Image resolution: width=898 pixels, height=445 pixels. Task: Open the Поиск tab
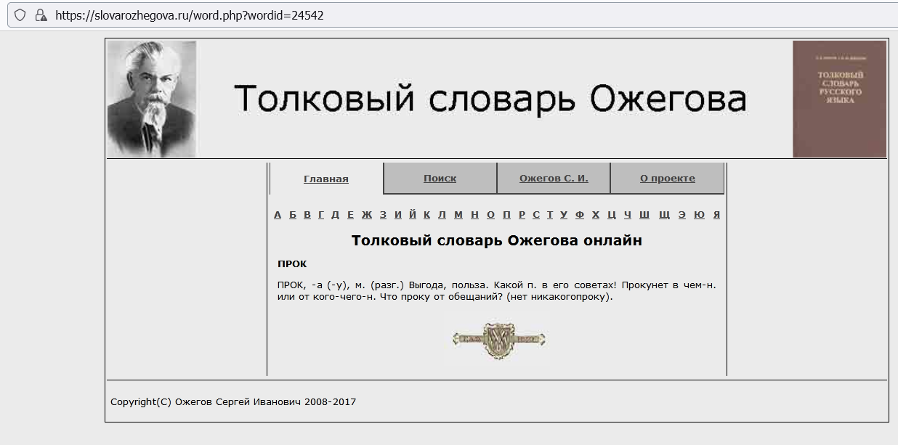tap(440, 178)
